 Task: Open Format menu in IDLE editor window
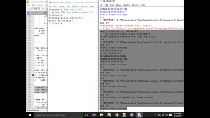61,6
